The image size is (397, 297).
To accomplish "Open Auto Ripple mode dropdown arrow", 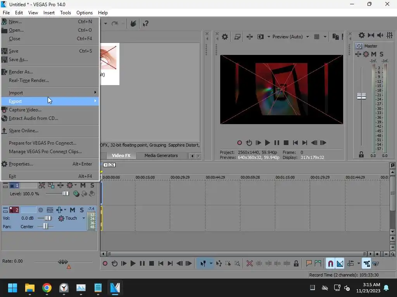I will 359,264.
